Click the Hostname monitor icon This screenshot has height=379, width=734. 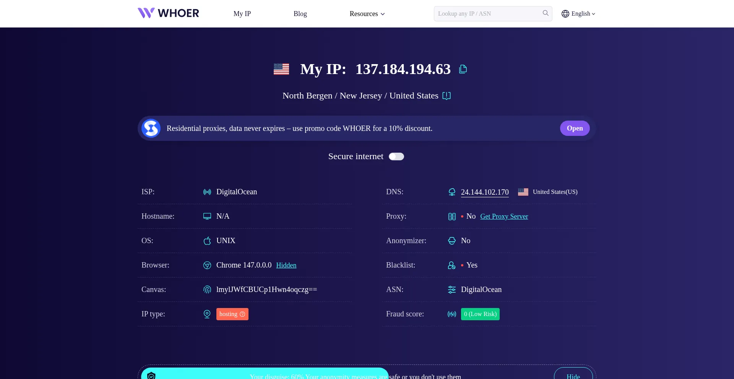(x=207, y=216)
